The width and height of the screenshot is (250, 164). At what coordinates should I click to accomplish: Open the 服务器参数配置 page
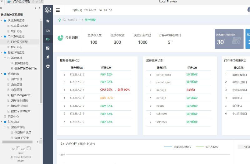pyautogui.click(x=21, y=95)
